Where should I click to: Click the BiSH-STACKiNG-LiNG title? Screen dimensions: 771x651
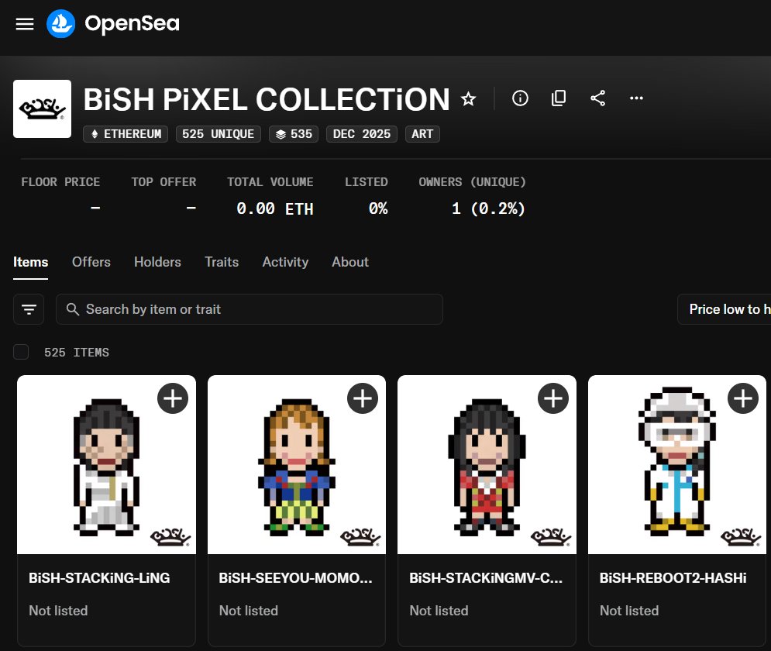coord(99,577)
